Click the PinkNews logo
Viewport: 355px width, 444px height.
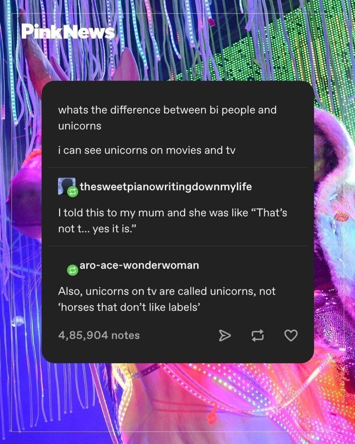[68, 32]
